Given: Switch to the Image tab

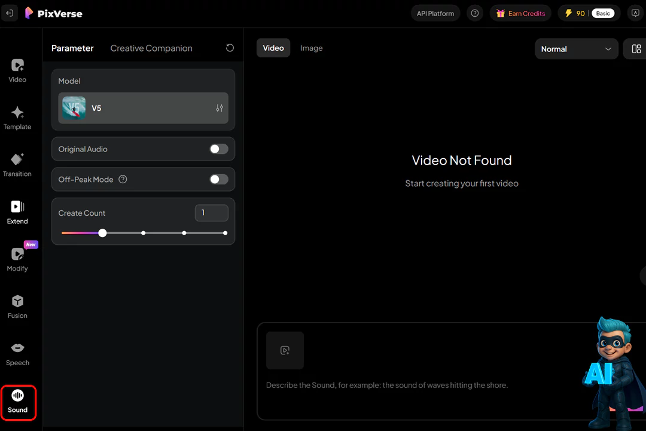Looking at the screenshot, I should pos(311,48).
